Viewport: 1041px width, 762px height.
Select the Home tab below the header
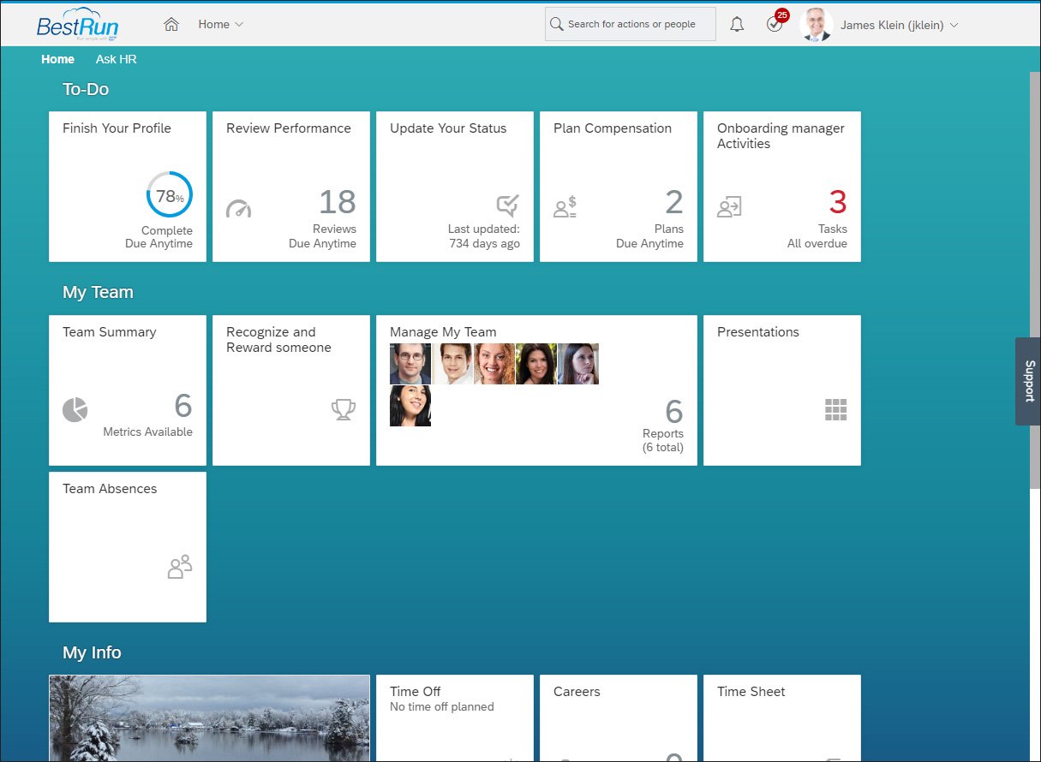pos(57,59)
